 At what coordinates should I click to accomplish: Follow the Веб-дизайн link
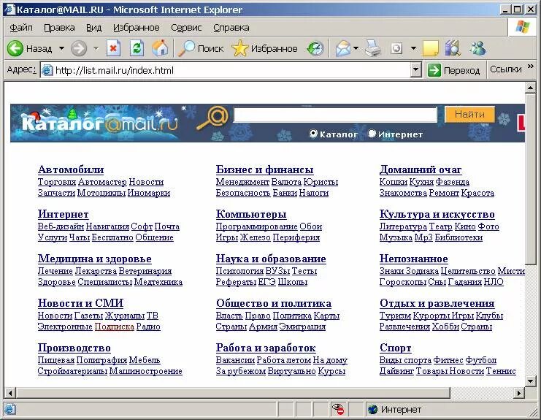(61, 226)
